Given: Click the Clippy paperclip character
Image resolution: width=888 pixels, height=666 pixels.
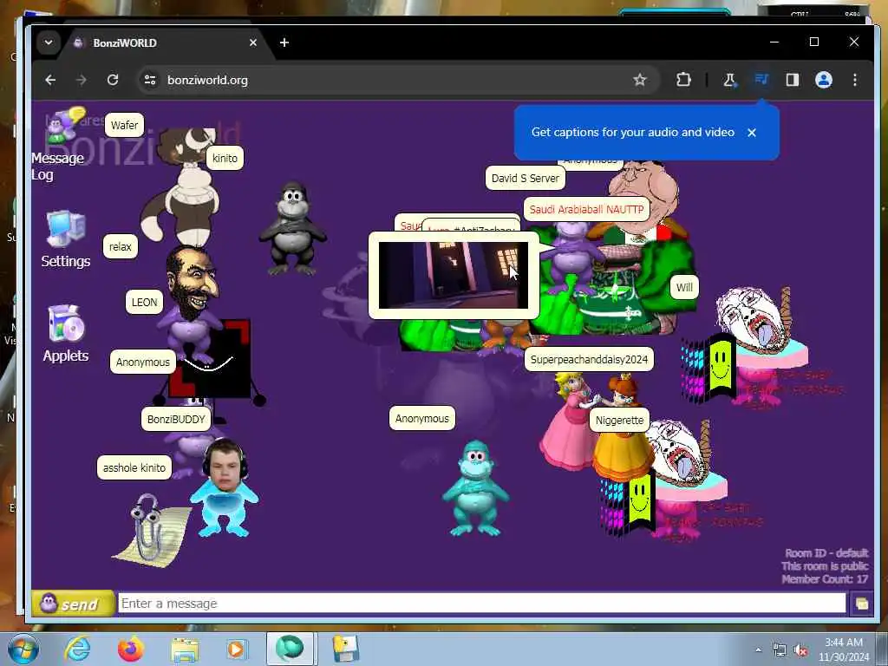Looking at the screenshot, I should (150, 530).
